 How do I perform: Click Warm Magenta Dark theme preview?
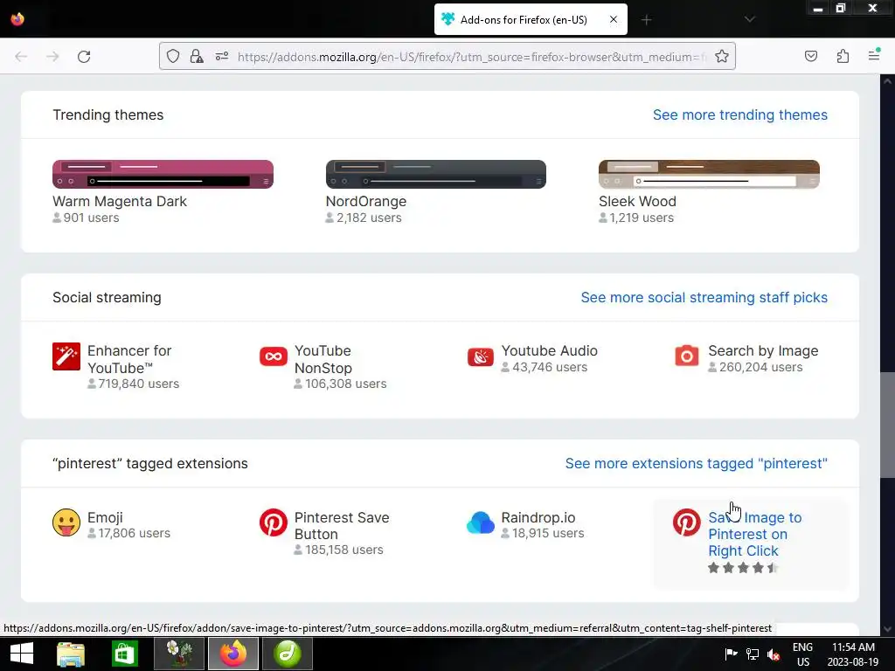coord(163,174)
